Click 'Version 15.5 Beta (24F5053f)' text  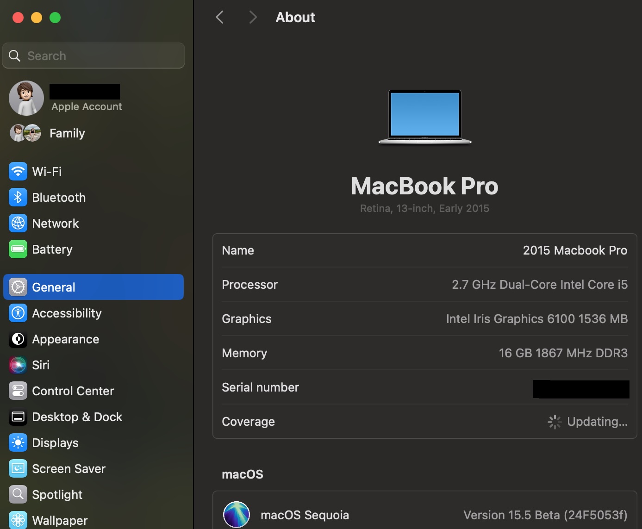[x=545, y=515]
